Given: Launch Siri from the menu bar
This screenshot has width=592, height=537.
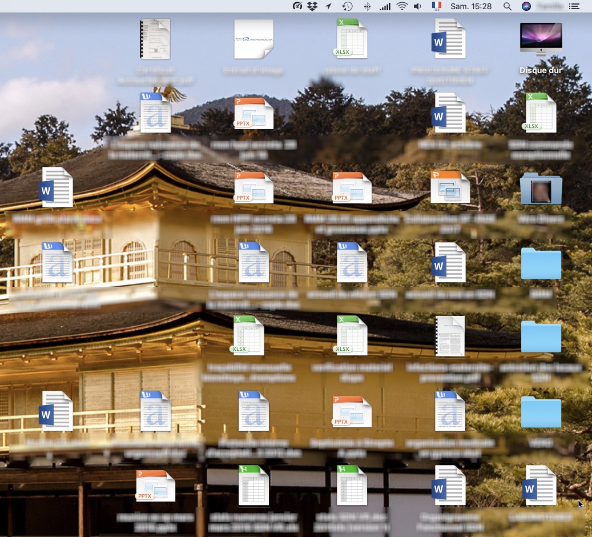Looking at the screenshot, I should [526, 6].
